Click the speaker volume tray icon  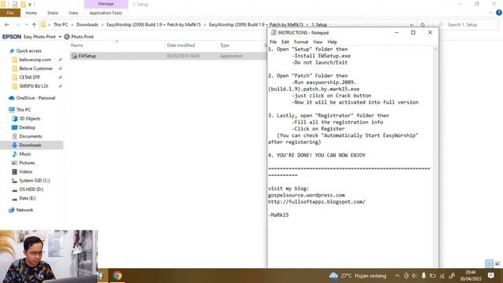[414, 276]
